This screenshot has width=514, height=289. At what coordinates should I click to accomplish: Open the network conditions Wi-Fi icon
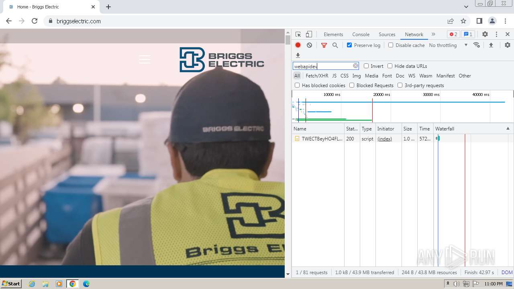point(477,45)
